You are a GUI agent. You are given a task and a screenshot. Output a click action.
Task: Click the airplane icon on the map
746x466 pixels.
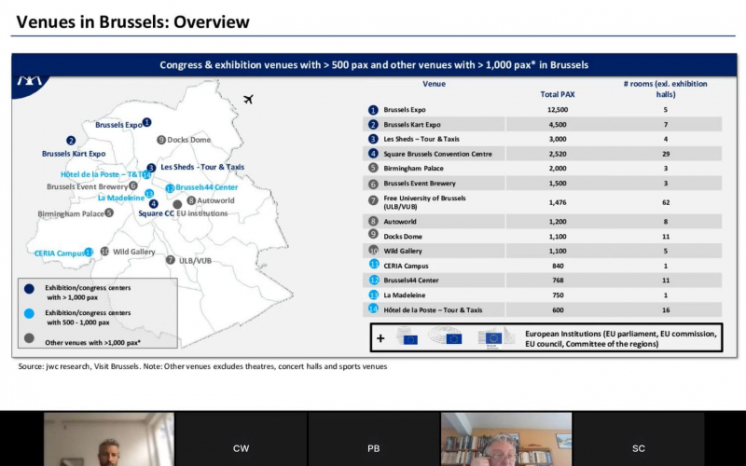coord(248,99)
